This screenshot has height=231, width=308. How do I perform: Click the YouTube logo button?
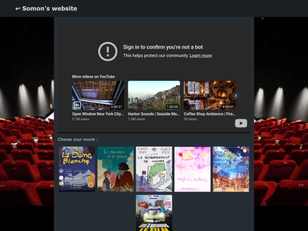(x=241, y=123)
